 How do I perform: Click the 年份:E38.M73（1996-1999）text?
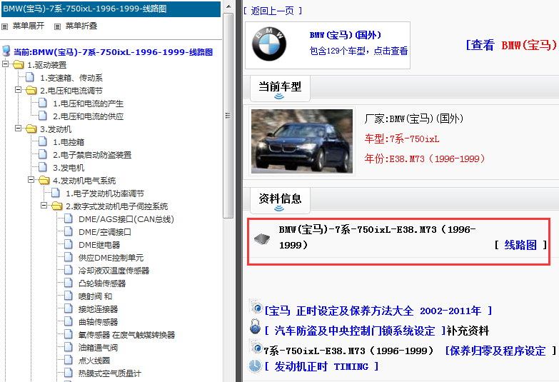(x=425, y=159)
